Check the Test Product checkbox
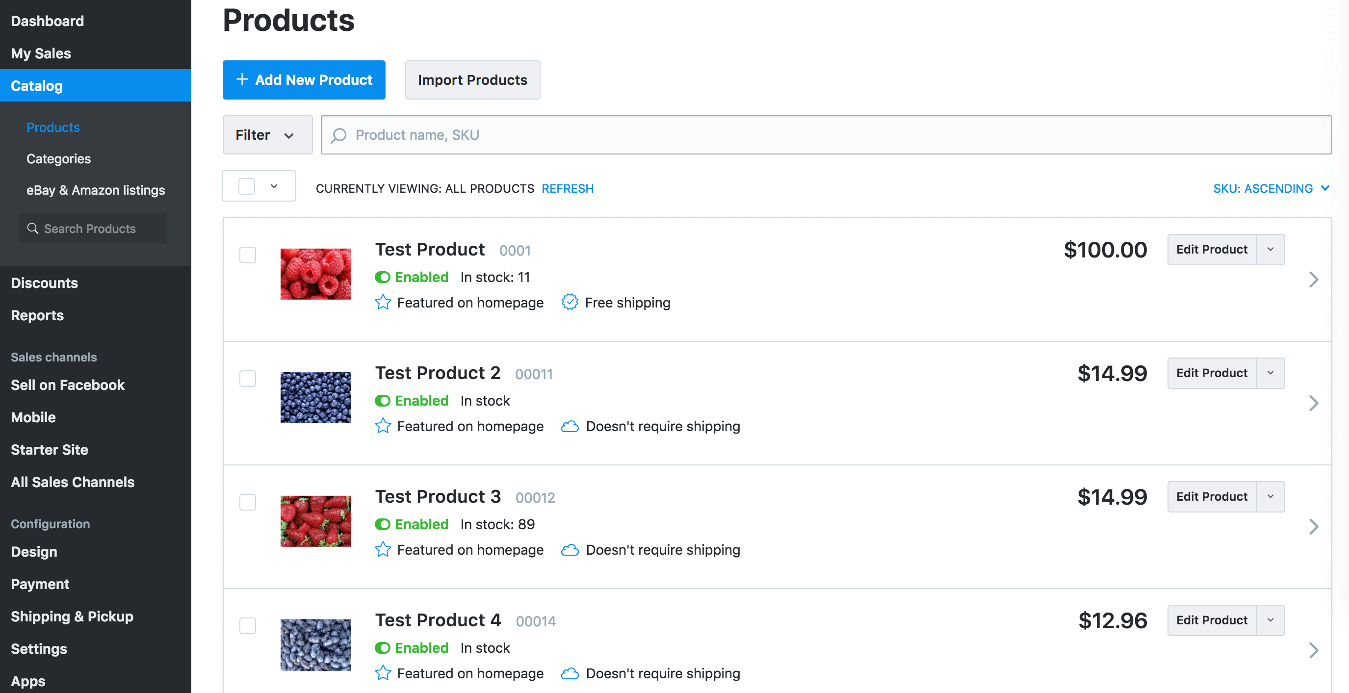Viewport: 1349px width, 693px height. [247, 256]
